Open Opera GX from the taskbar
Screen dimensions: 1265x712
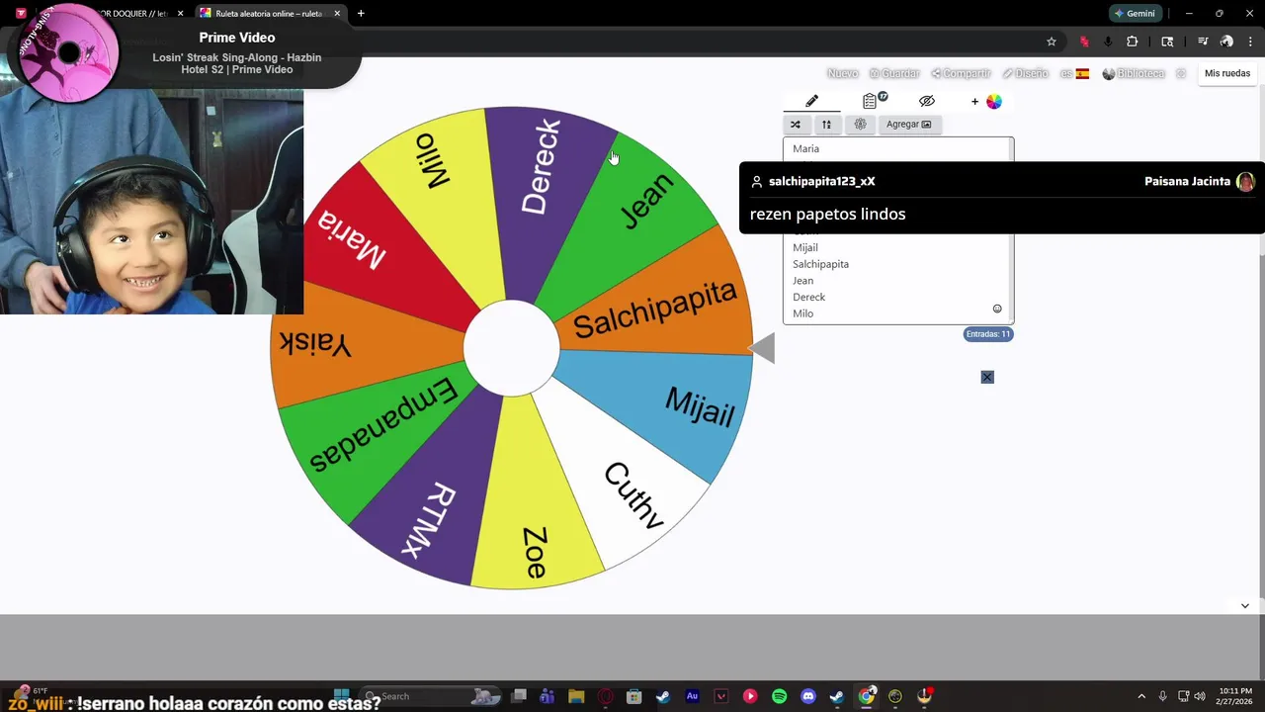(x=605, y=696)
